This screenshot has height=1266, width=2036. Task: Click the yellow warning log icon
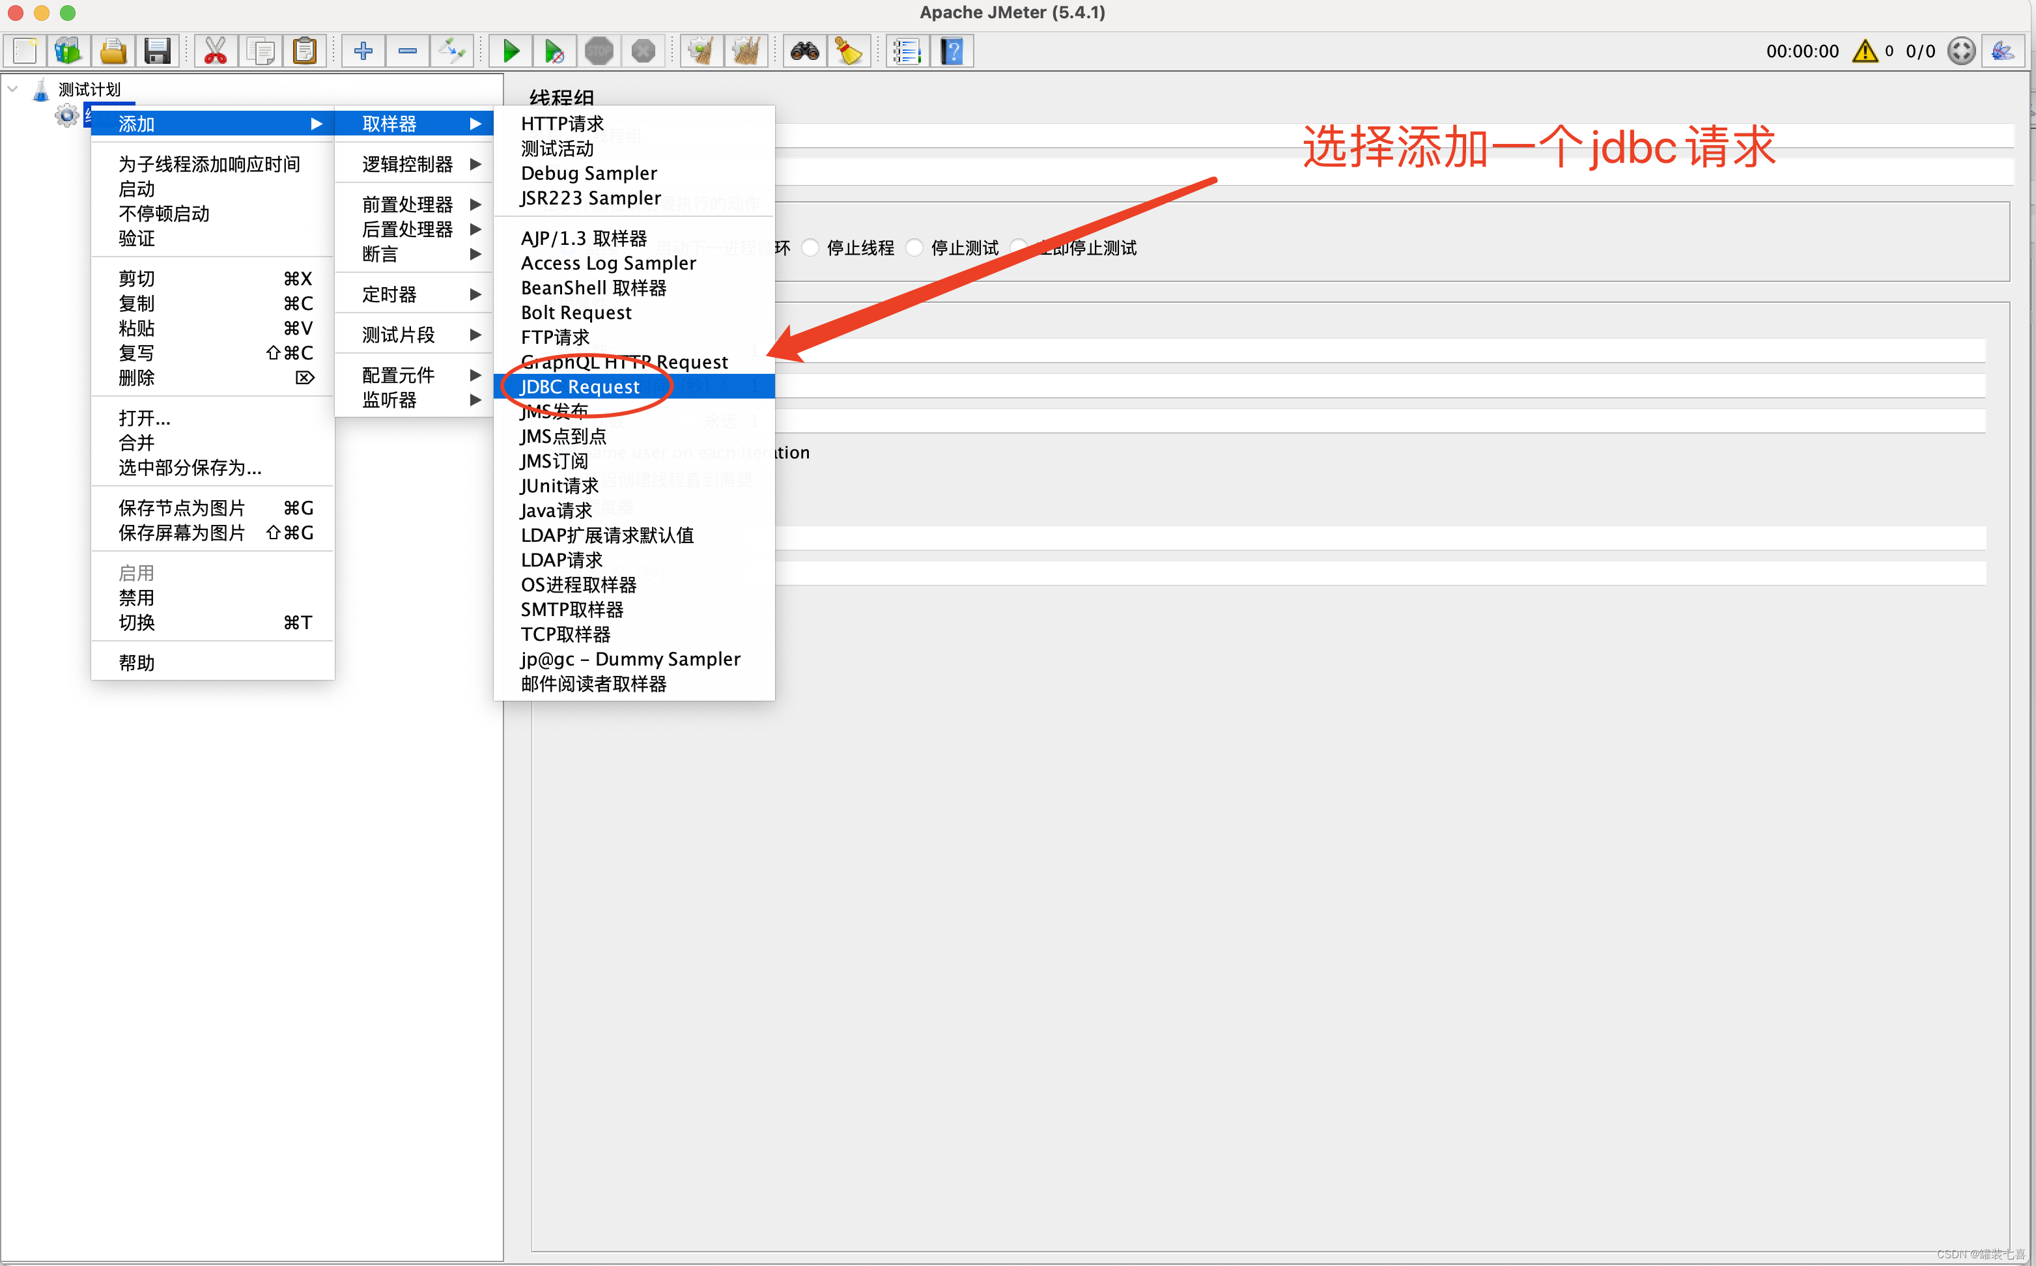click(x=1865, y=51)
